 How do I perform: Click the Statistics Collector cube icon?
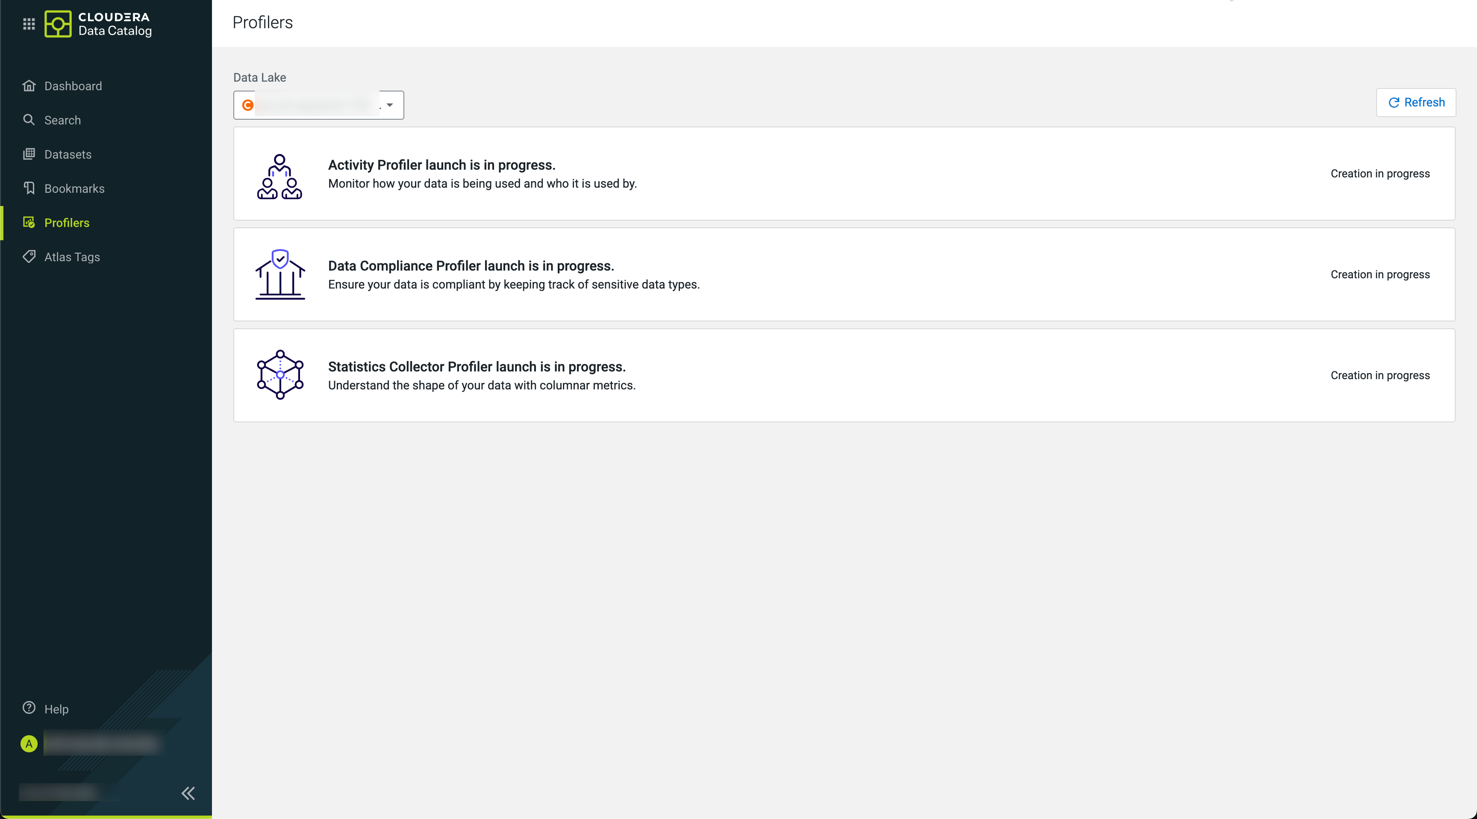(280, 374)
